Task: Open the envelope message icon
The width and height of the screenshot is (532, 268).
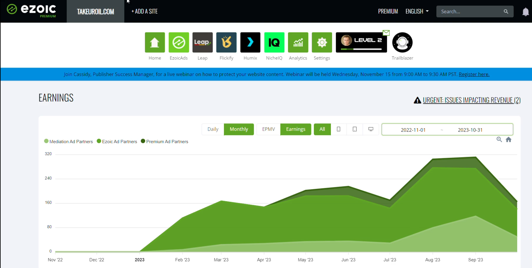Action: click(x=386, y=33)
